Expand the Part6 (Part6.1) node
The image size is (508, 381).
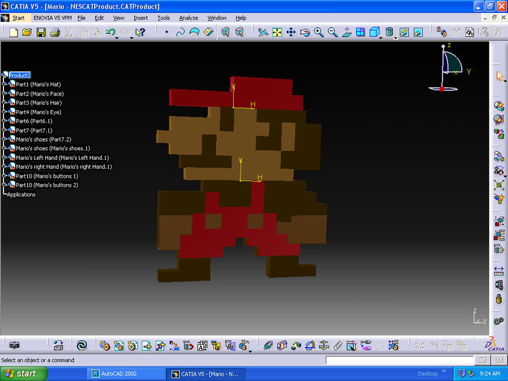coord(4,121)
